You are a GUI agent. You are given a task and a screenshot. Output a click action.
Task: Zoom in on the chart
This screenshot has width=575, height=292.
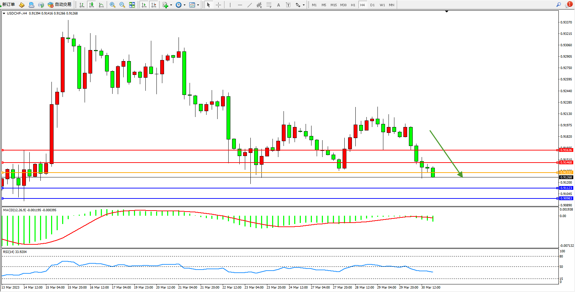113,5
